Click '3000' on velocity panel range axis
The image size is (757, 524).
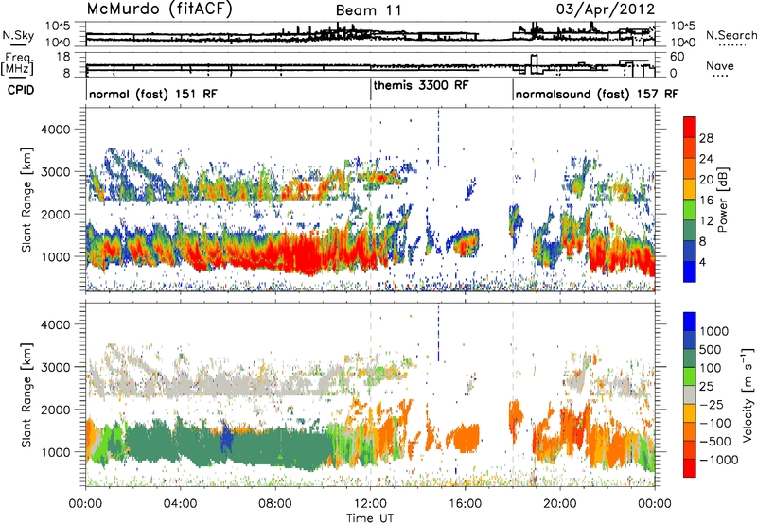click(55, 367)
